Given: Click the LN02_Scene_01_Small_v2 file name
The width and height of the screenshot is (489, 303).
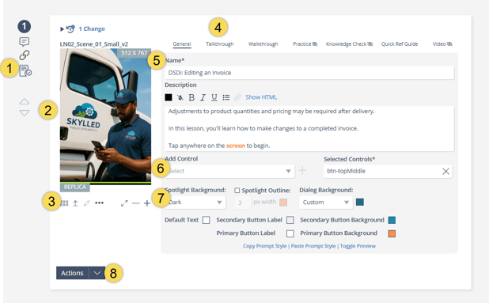Looking at the screenshot, I should [94, 44].
